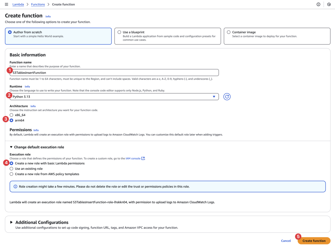This screenshot has height=248, width=335.
Task: Open the hamburger navigation menu
Action: (7, 4)
